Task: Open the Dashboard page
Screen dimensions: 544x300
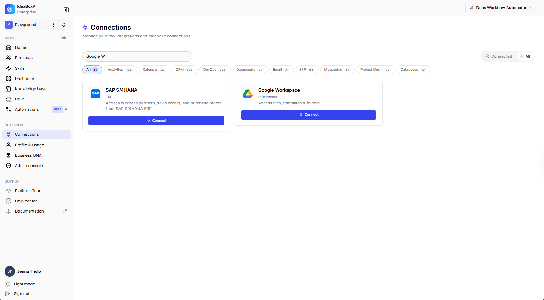Action: (36, 79)
